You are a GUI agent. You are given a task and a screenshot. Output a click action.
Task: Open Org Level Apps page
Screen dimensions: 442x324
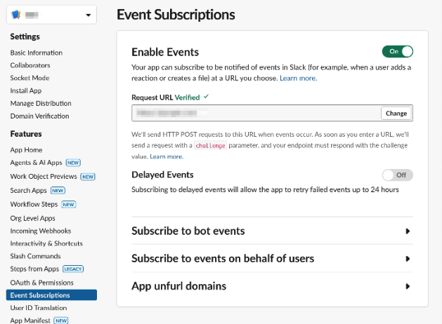tap(33, 218)
